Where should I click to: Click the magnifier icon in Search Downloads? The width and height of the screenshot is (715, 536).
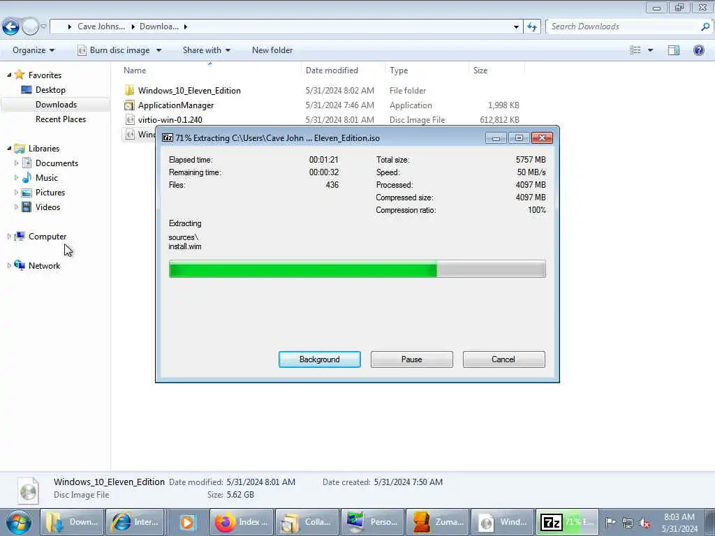click(x=705, y=27)
